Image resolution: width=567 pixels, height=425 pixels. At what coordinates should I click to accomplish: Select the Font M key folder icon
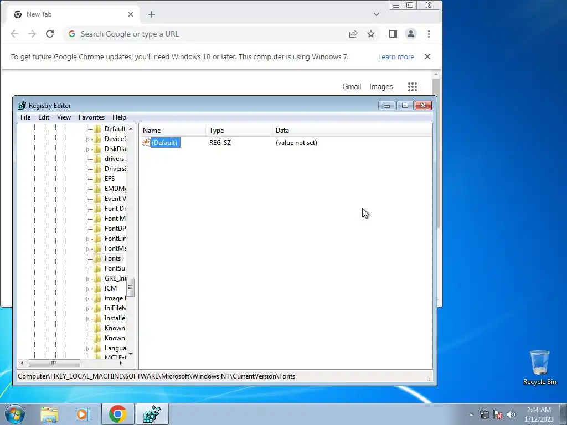(x=97, y=219)
